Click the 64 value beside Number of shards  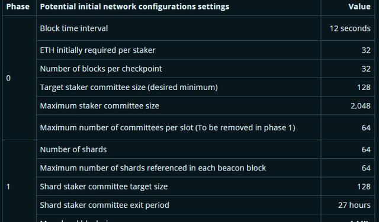[366, 149]
